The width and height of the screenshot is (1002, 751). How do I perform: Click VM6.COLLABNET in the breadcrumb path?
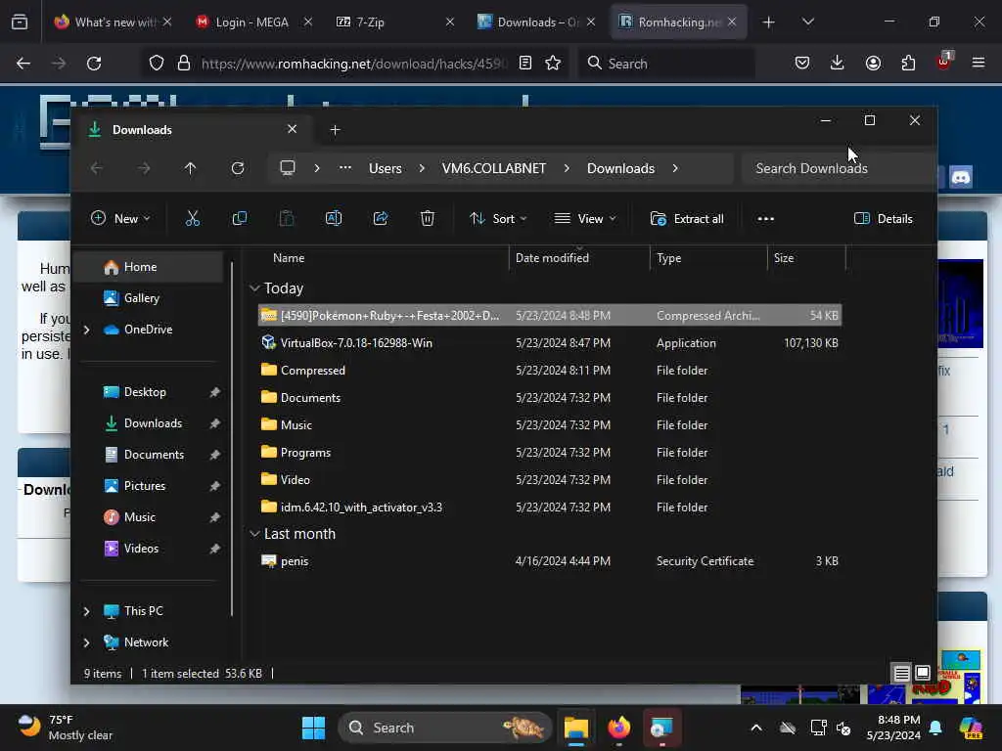click(x=494, y=168)
